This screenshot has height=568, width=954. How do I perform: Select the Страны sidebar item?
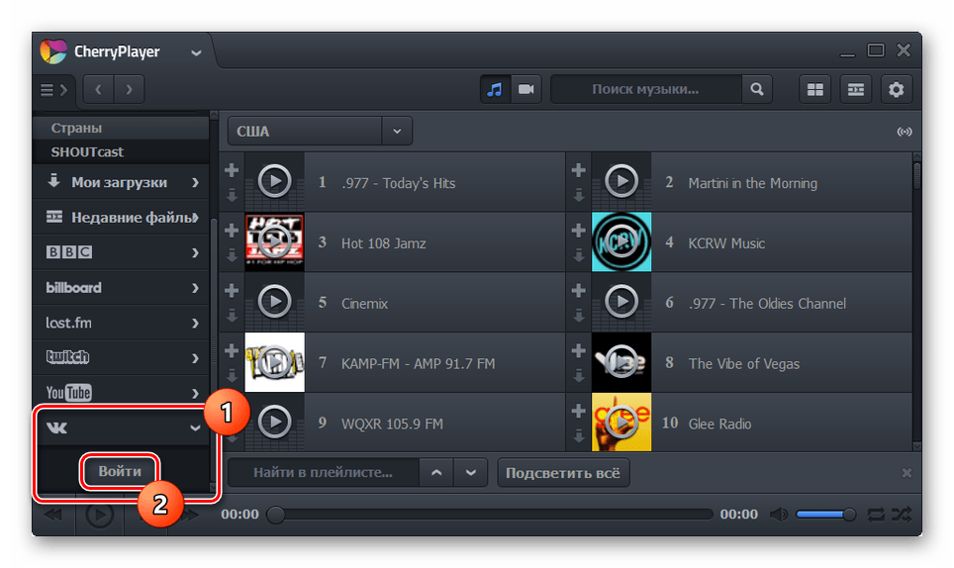pyautogui.click(x=121, y=128)
